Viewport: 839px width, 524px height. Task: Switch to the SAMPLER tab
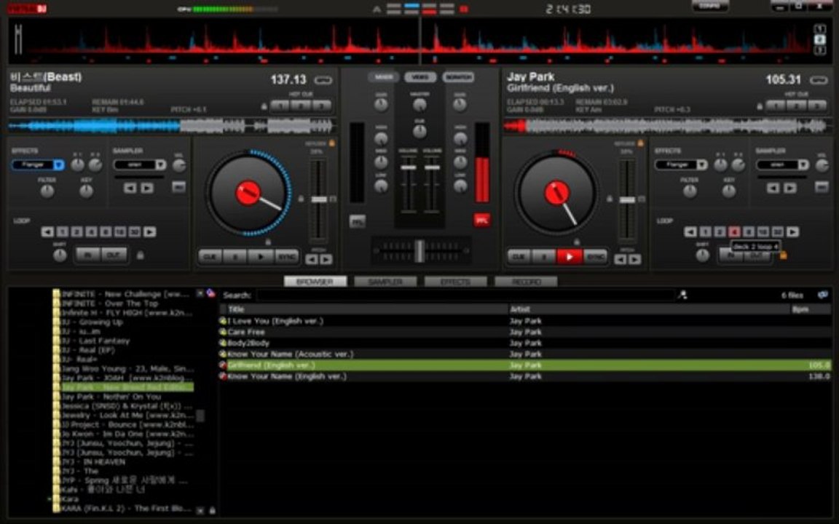tap(385, 281)
